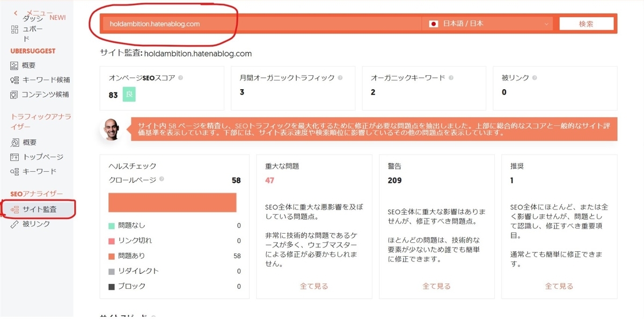Open キーワード under トラフィックアナライザー
Viewport: 644px width, 319px height.
point(39,171)
